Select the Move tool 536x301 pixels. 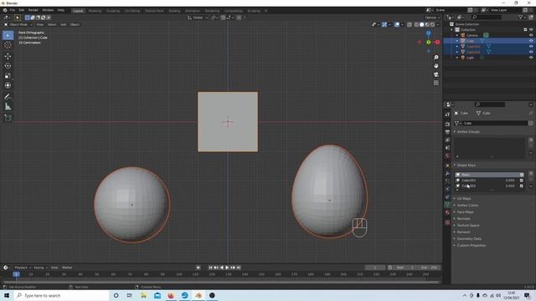pyautogui.click(x=8, y=56)
